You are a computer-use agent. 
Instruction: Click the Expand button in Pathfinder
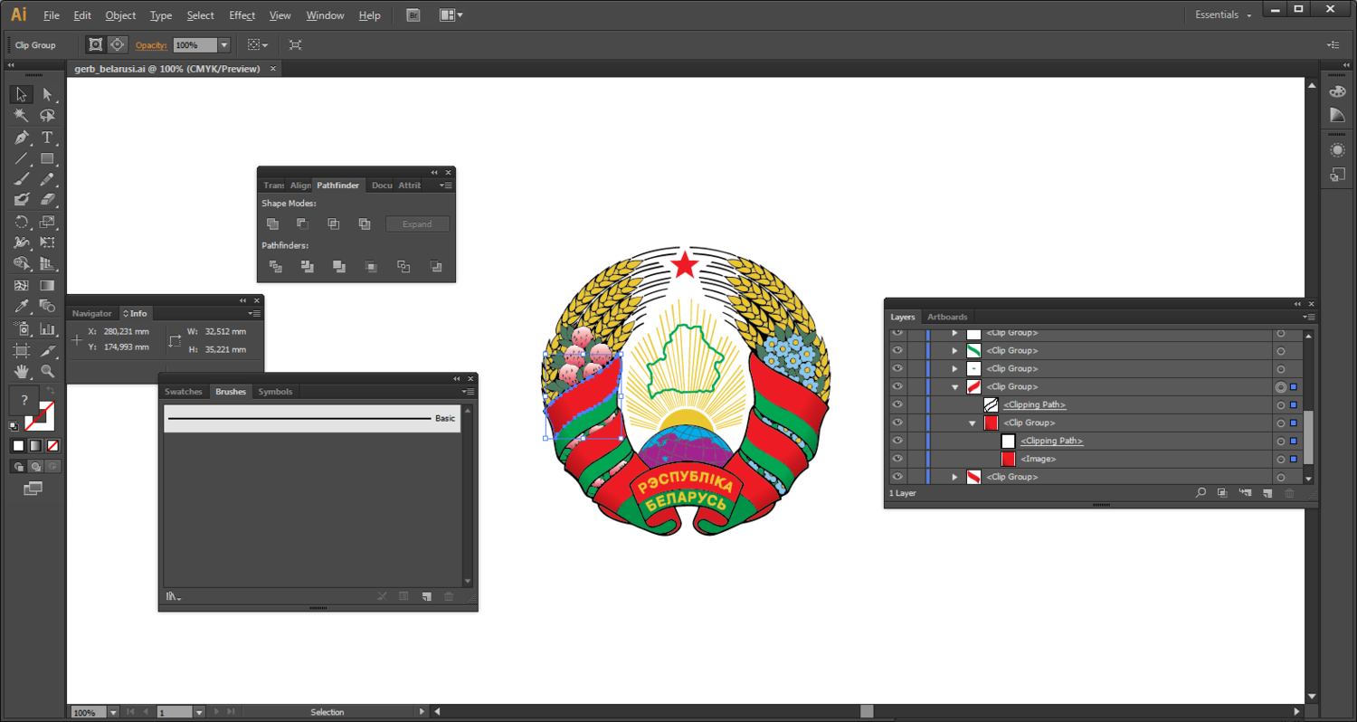(x=417, y=223)
